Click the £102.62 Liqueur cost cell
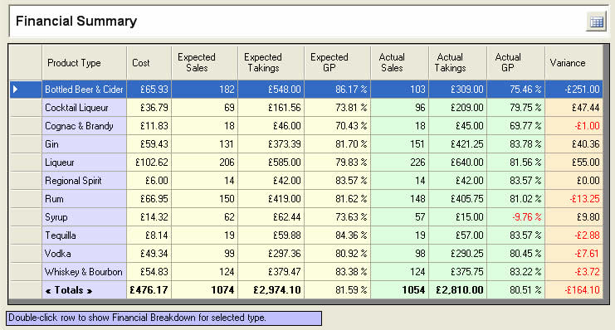The image size is (615, 330). click(x=149, y=163)
